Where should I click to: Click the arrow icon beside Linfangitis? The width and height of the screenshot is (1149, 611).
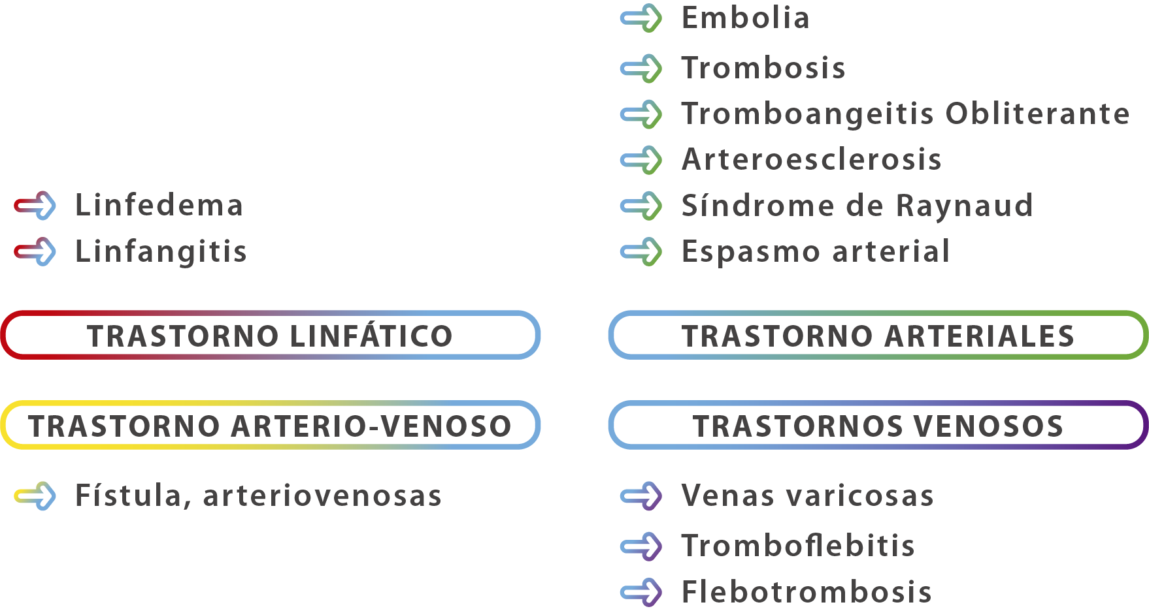pos(35,251)
